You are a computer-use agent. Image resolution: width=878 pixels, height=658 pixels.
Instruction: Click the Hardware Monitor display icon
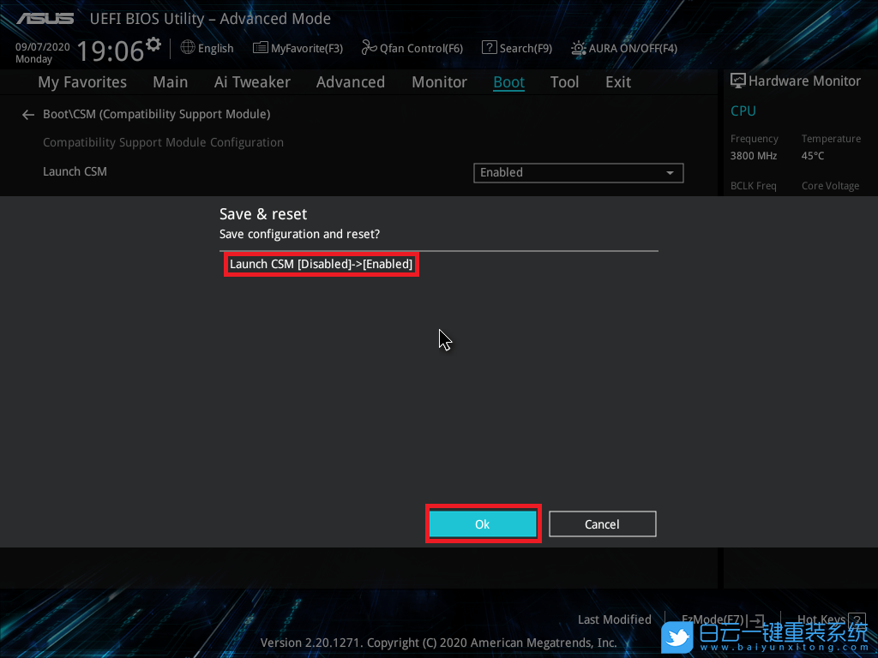click(737, 81)
